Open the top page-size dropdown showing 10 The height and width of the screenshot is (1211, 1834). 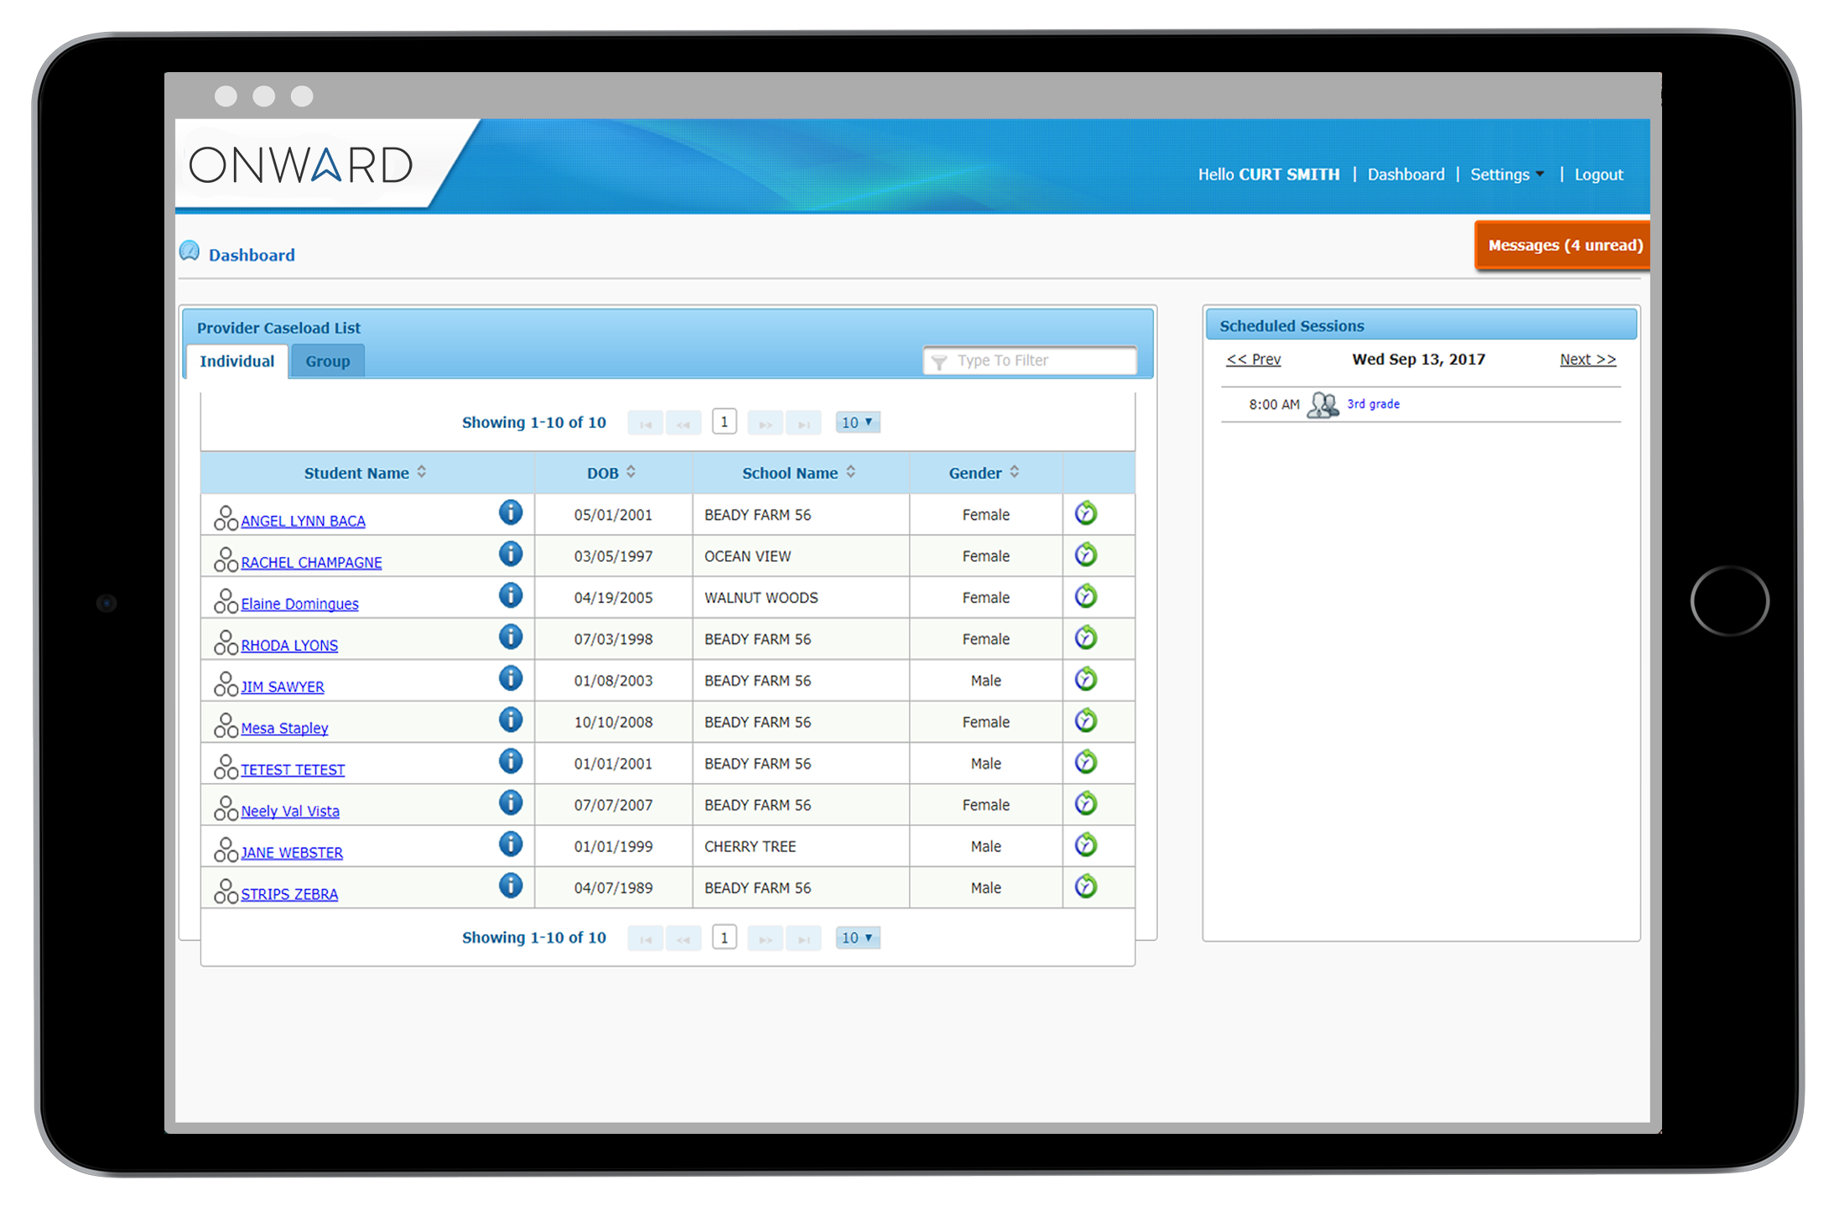click(x=857, y=422)
